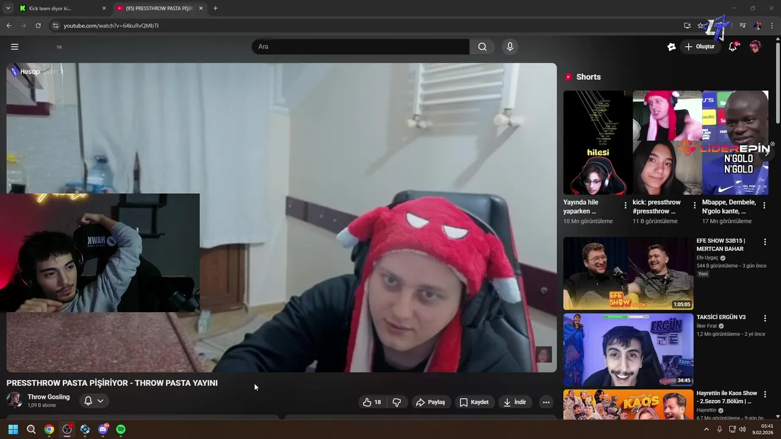Viewport: 781px width, 439px height.
Task: Switch to OBS Studio in taskbar
Action: [67, 429]
